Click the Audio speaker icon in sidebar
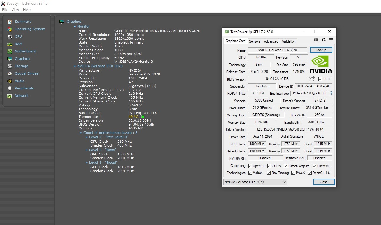 [10, 81]
